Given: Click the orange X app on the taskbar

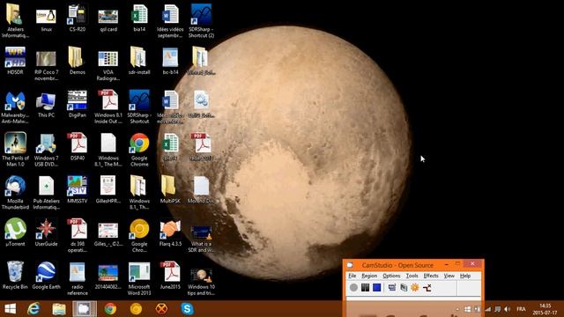Looking at the screenshot, I should tap(161, 309).
